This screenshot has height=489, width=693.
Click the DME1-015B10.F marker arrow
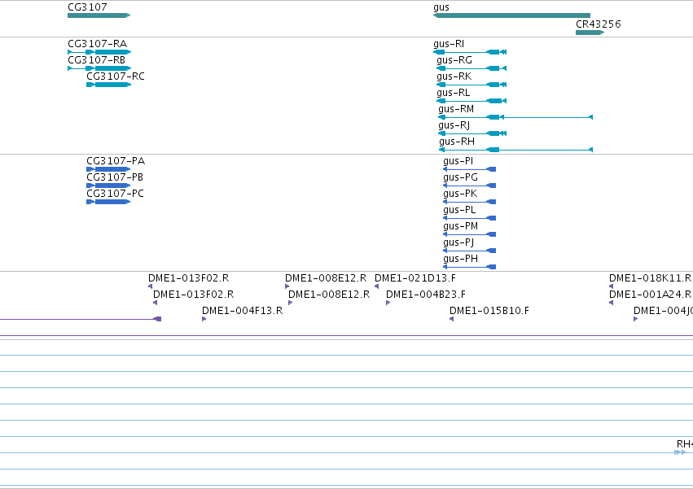[452, 319]
